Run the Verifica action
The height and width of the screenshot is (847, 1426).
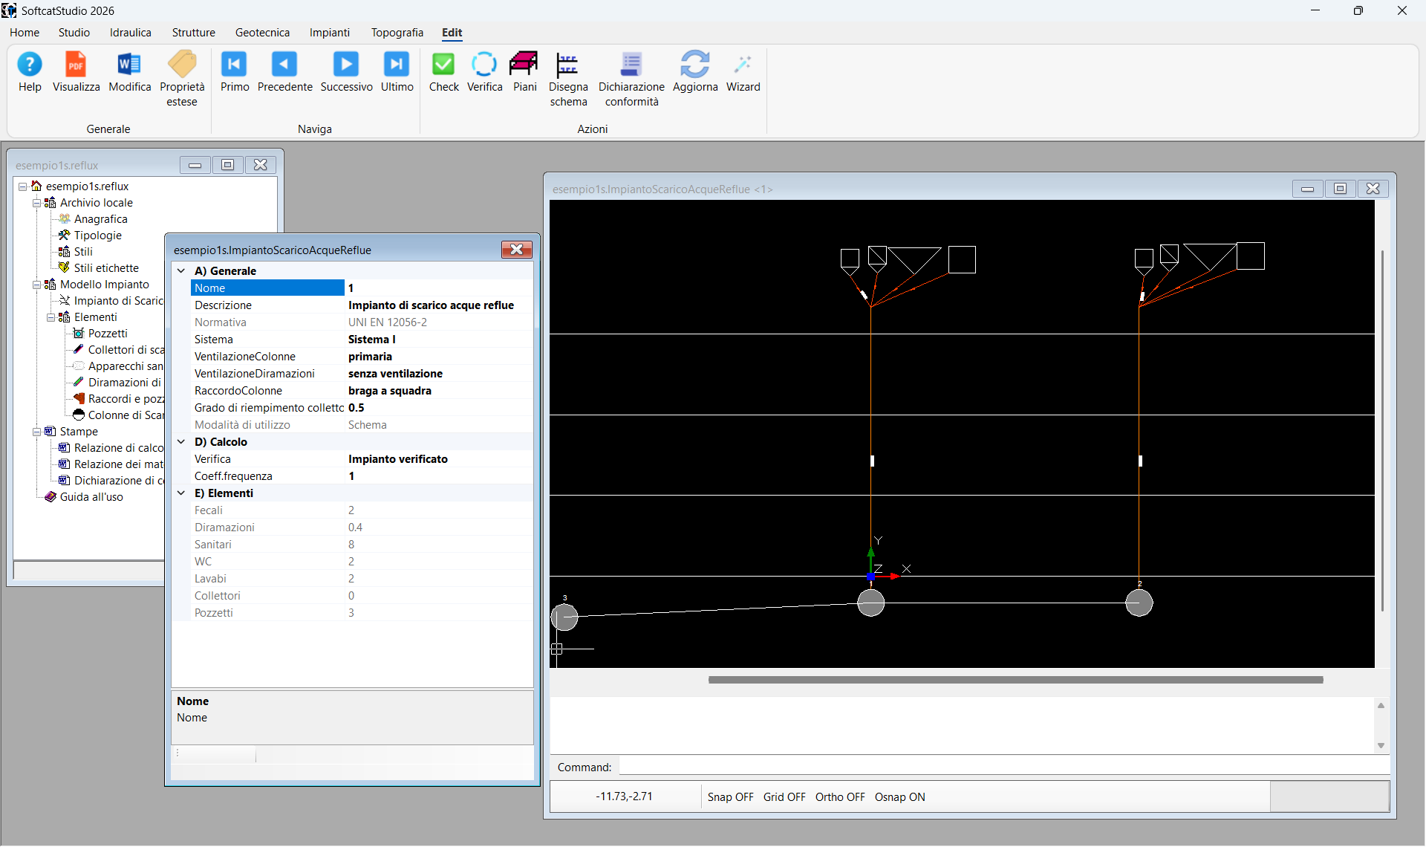tap(484, 72)
